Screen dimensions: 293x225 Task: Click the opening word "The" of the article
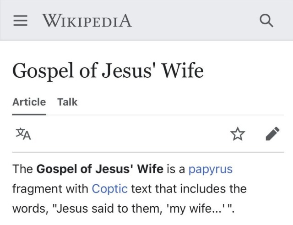(x=22, y=169)
